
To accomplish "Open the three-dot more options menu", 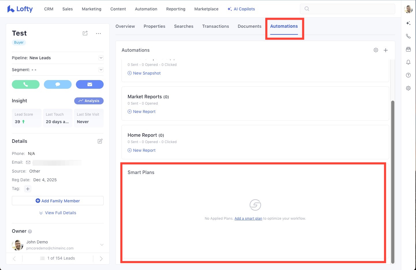I will [x=98, y=34].
